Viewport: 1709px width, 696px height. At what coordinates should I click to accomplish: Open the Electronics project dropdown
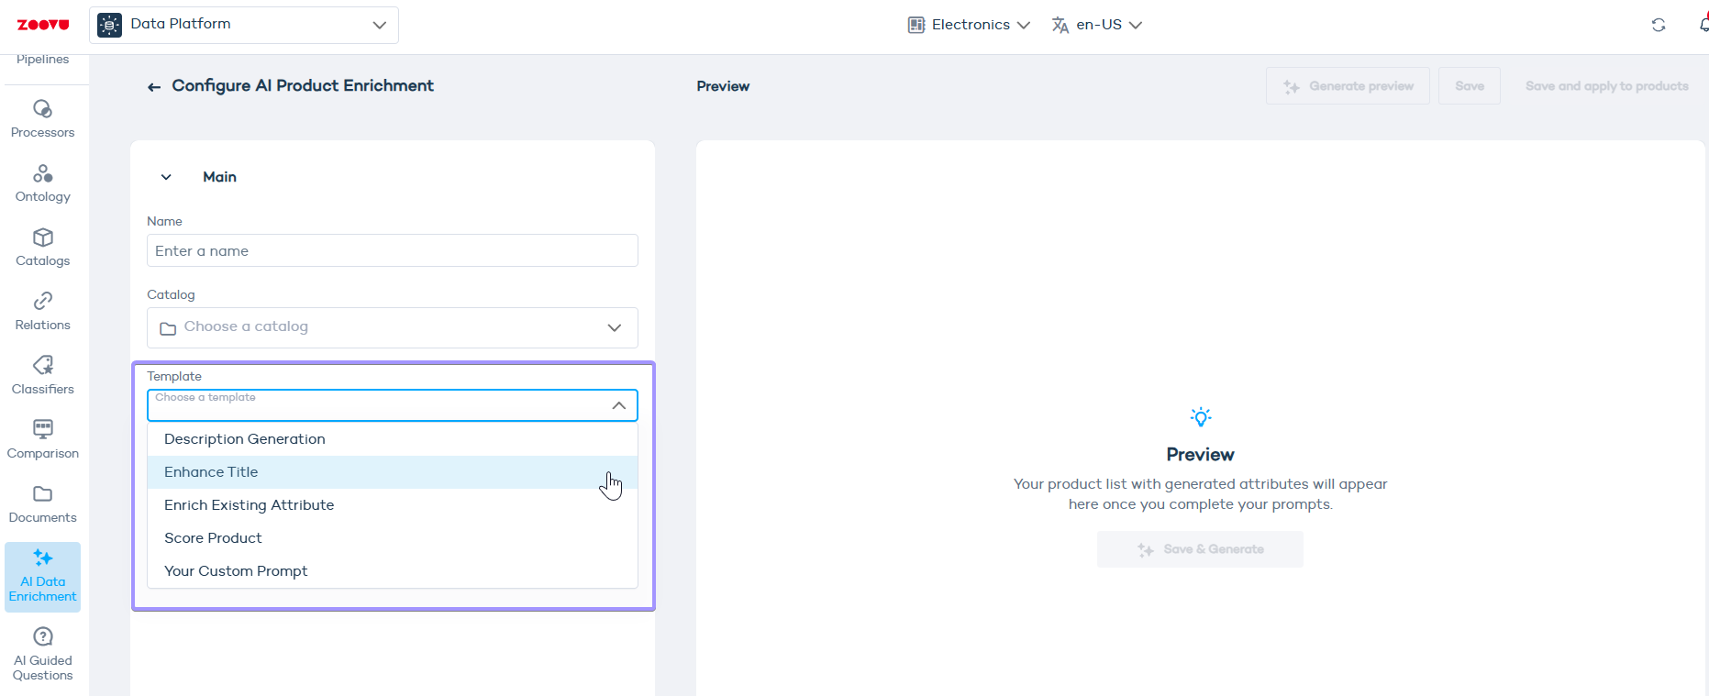[x=969, y=25]
